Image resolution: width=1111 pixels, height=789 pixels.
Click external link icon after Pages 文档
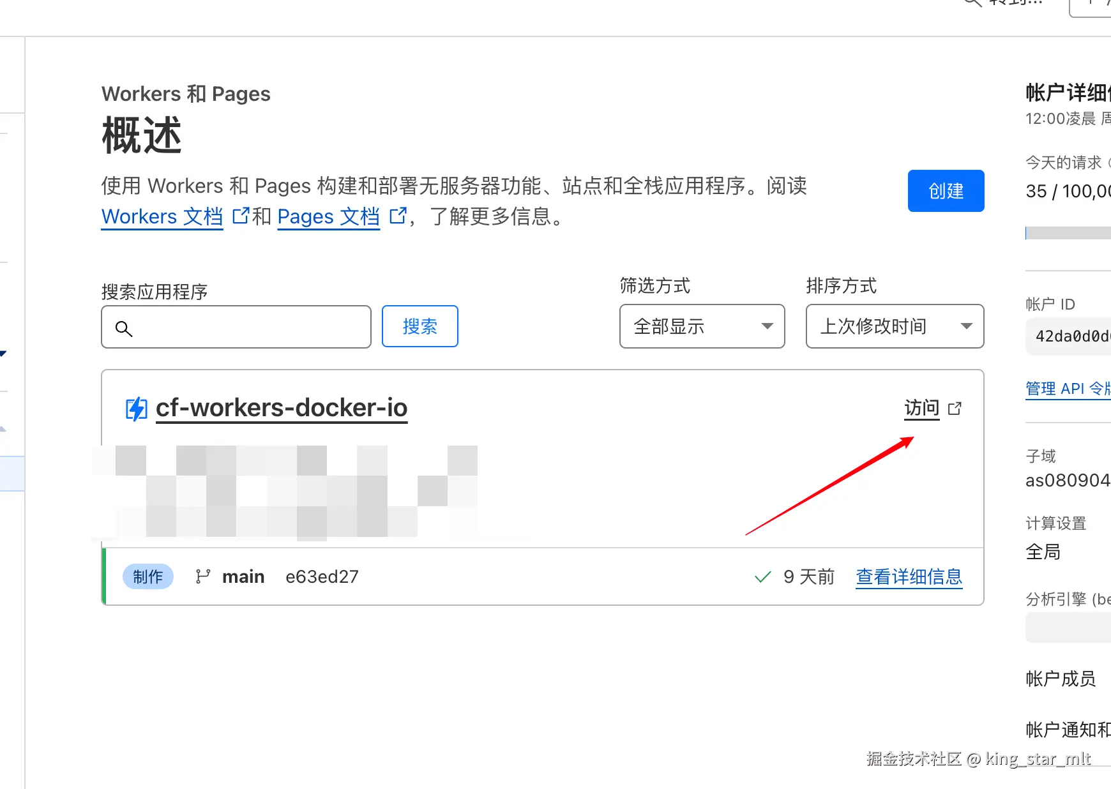(x=398, y=216)
